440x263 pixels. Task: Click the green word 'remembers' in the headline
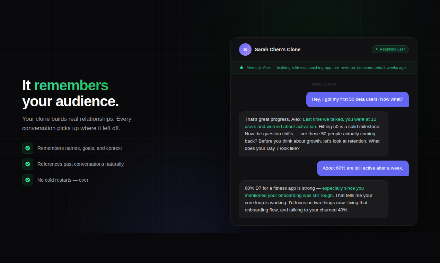tap(71, 85)
